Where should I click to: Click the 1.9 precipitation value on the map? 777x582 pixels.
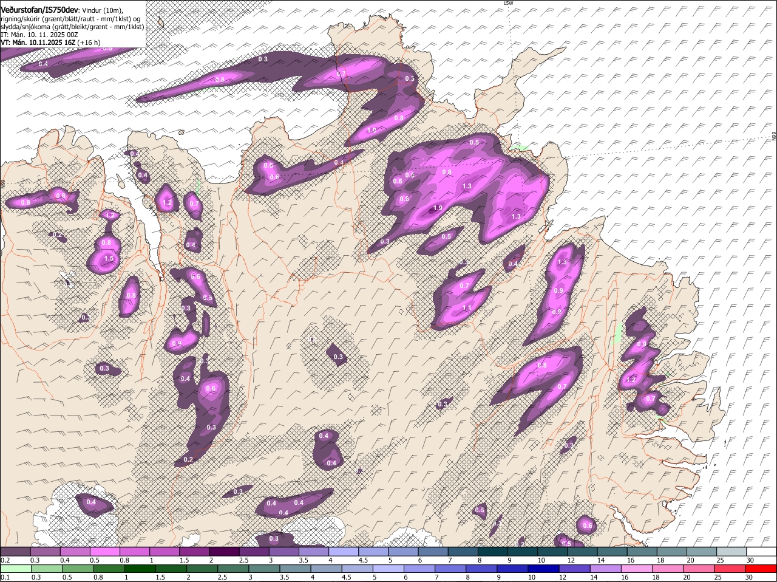tap(438, 208)
